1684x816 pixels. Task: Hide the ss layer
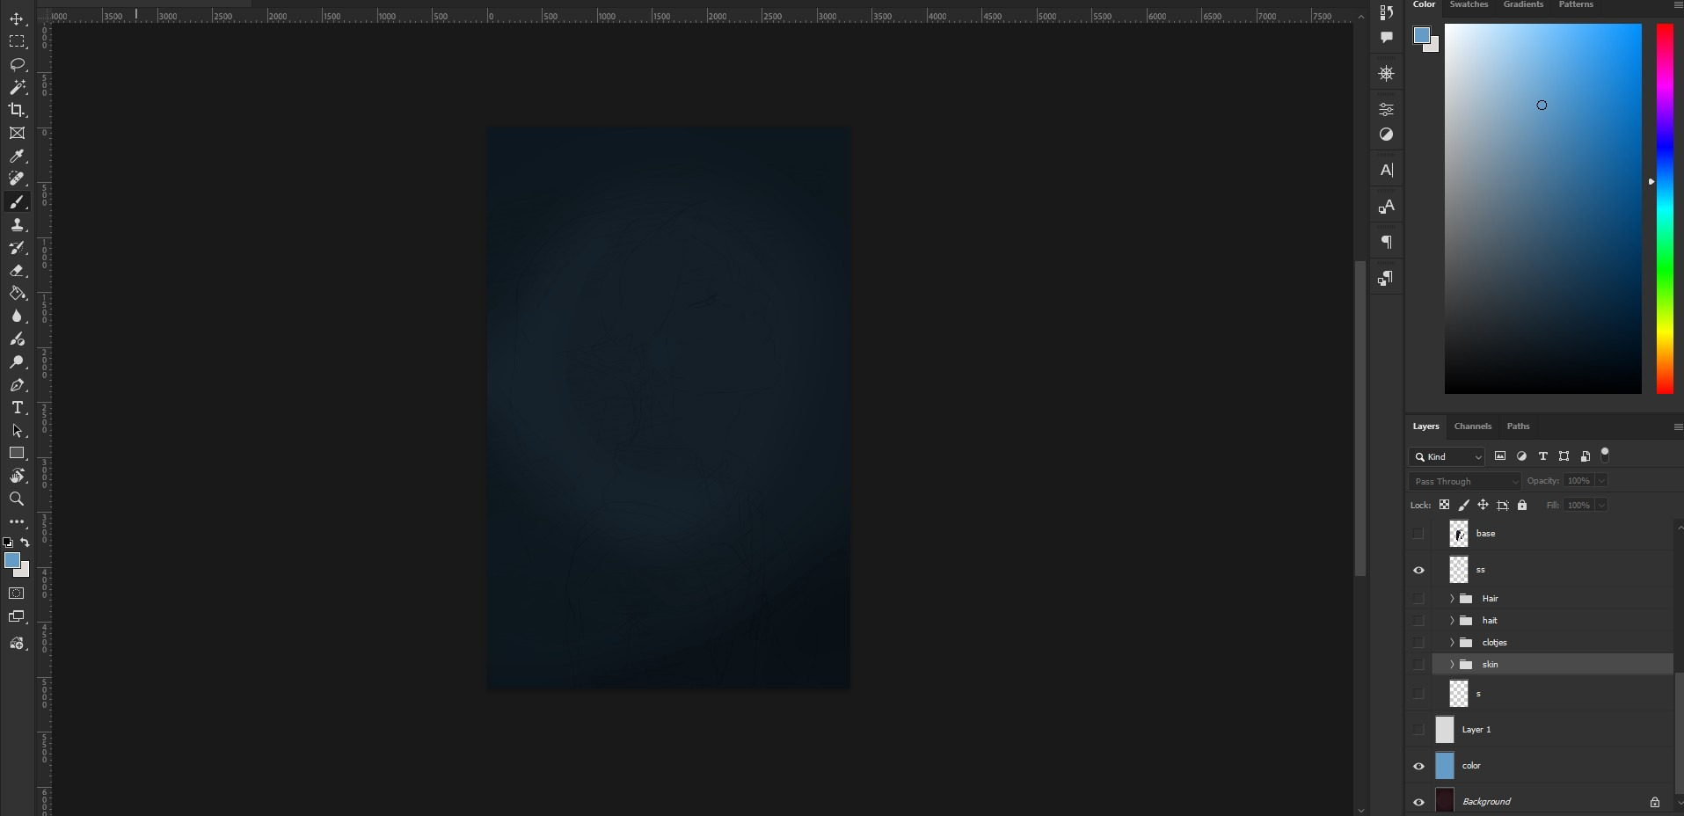1418,570
